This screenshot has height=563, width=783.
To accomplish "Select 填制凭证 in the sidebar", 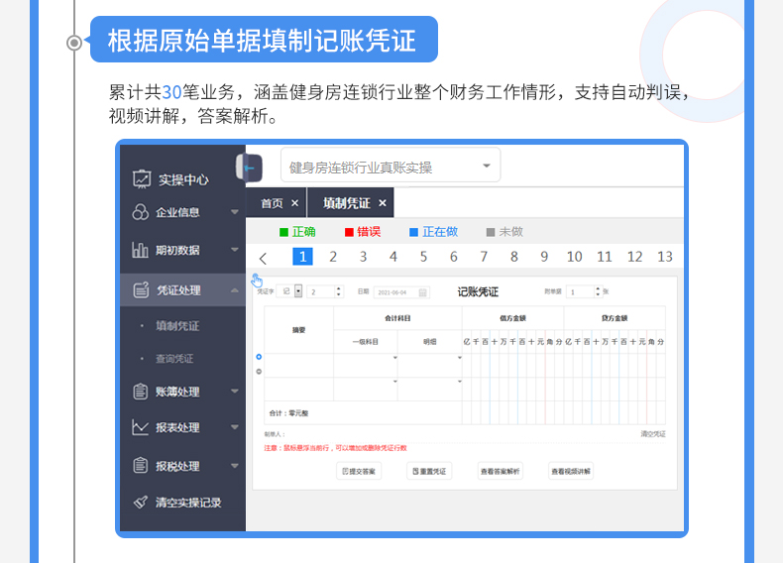I will pyautogui.click(x=177, y=326).
